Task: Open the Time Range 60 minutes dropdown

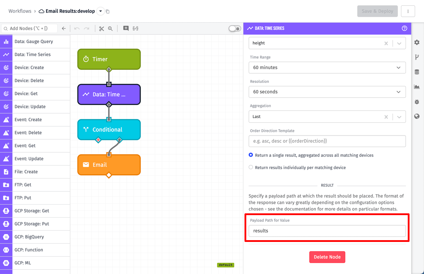Action: click(x=327, y=67)
